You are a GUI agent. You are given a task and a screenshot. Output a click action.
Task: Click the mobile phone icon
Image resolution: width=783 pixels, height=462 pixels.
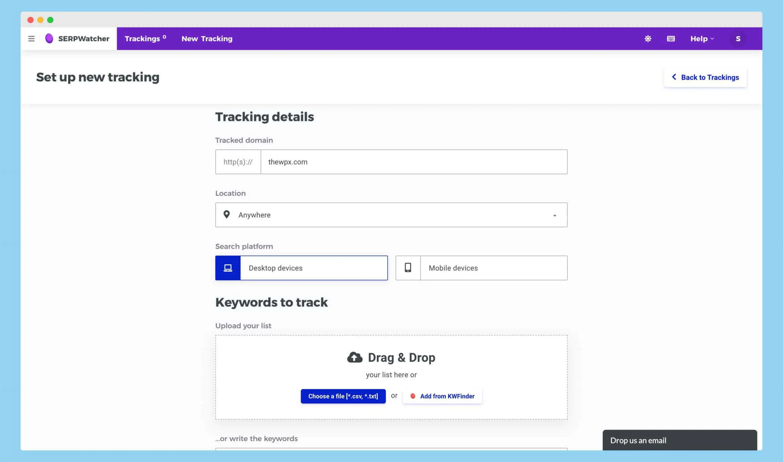(x=408, y=268)
